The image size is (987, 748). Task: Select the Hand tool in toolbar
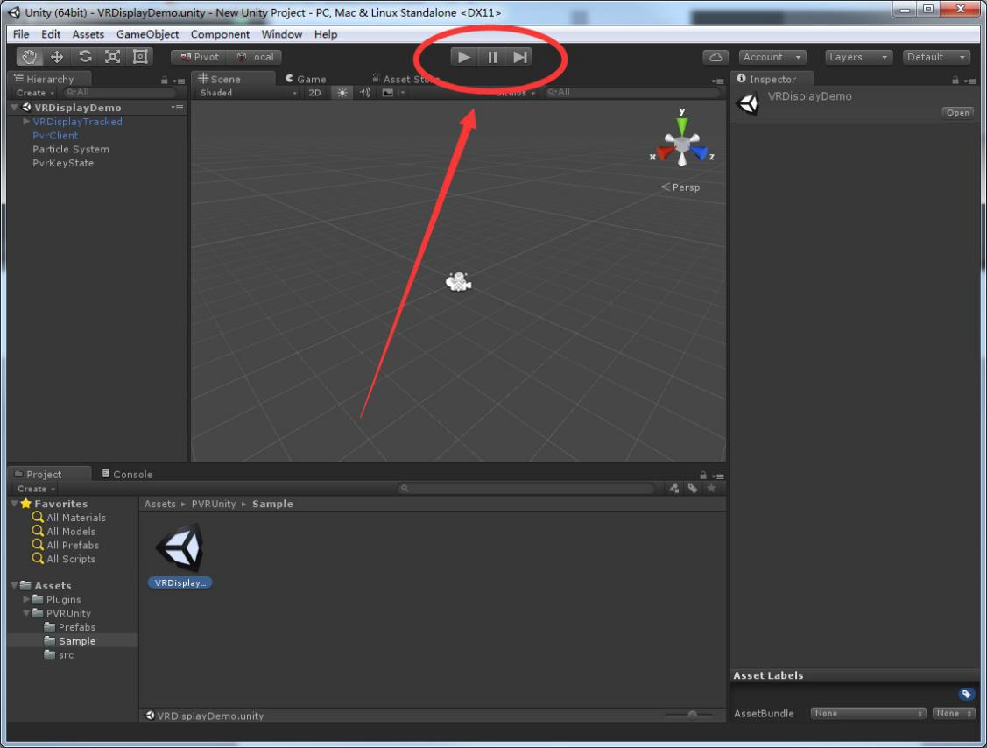(x=29, y=57)
